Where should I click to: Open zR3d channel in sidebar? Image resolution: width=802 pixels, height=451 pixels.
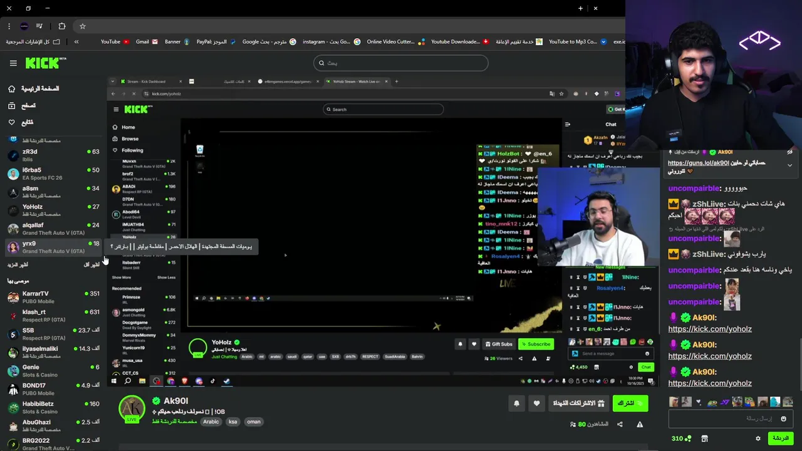[53, 155]
